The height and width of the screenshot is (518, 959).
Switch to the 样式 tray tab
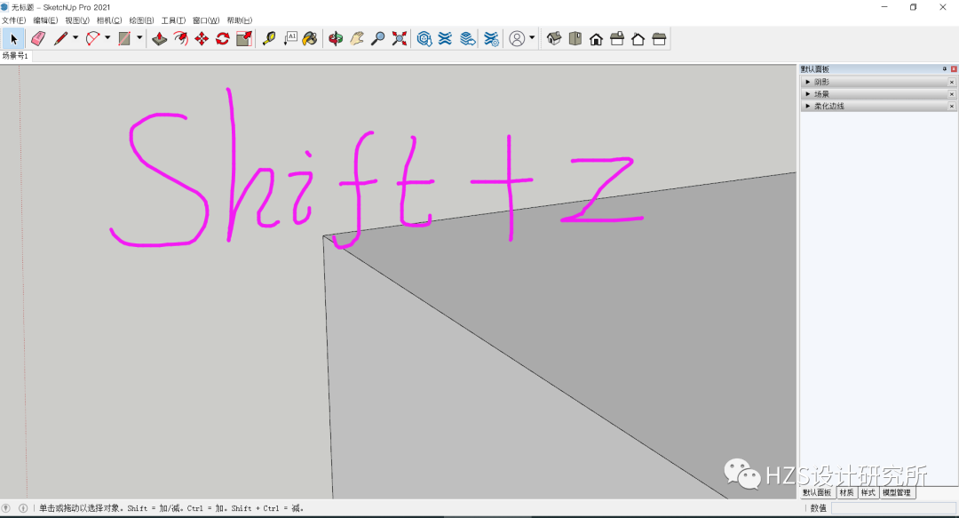tap(868, 493)
